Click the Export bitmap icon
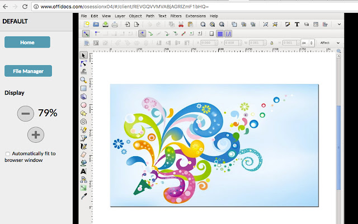 [x=136, y=24]
